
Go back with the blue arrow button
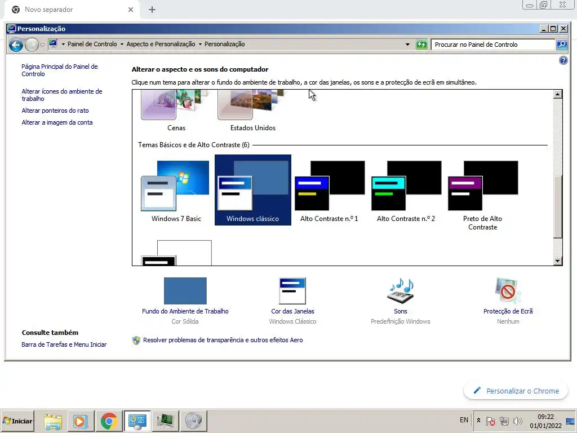pyautogui.click(x=16, y=45)
